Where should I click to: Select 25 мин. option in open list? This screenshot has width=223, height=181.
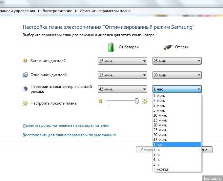tap(177, 130)
